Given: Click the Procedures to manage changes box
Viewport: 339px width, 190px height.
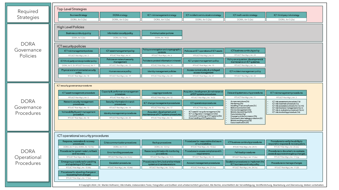Looking at the screenshot, I should pos(286,163).
